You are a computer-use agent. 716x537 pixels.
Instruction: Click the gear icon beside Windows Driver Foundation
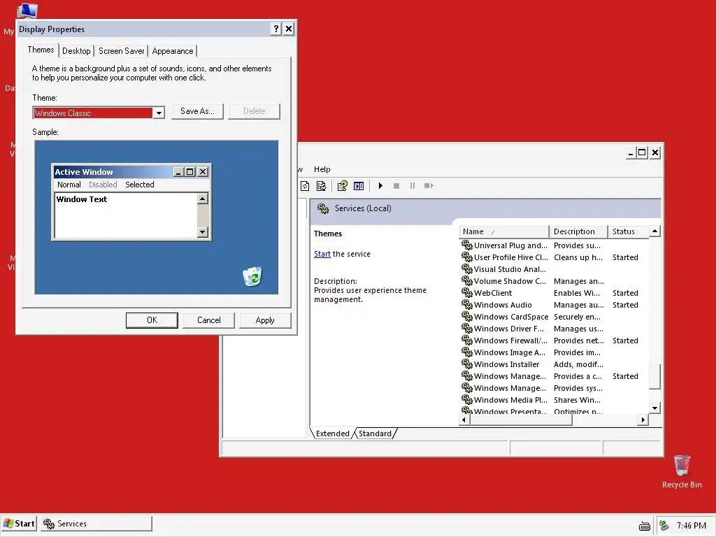466,328
